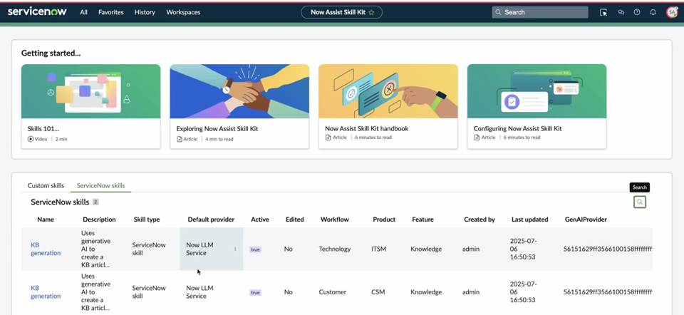
Task: Click Exploring Now Assist Skill Kit title
Action: [x=217, y=129]
